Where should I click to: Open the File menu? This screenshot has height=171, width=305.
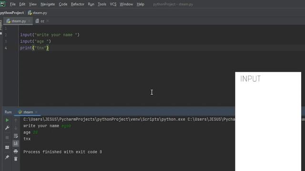pos(13,4)
